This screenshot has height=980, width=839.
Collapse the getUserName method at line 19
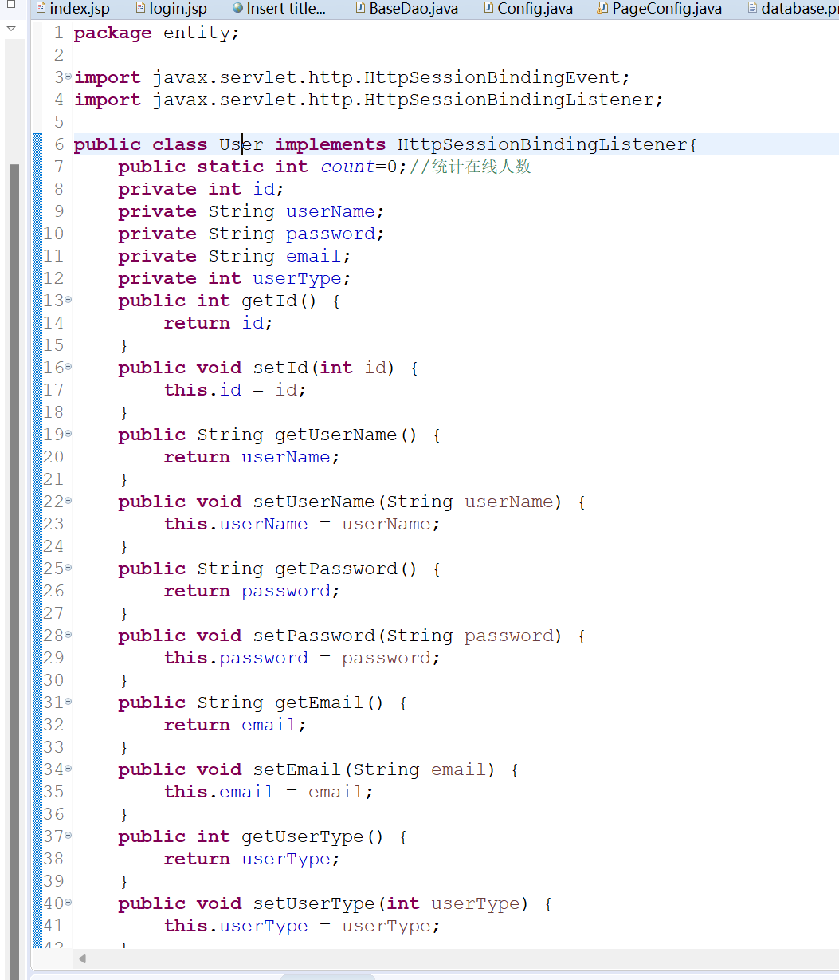tap(68, 434)
